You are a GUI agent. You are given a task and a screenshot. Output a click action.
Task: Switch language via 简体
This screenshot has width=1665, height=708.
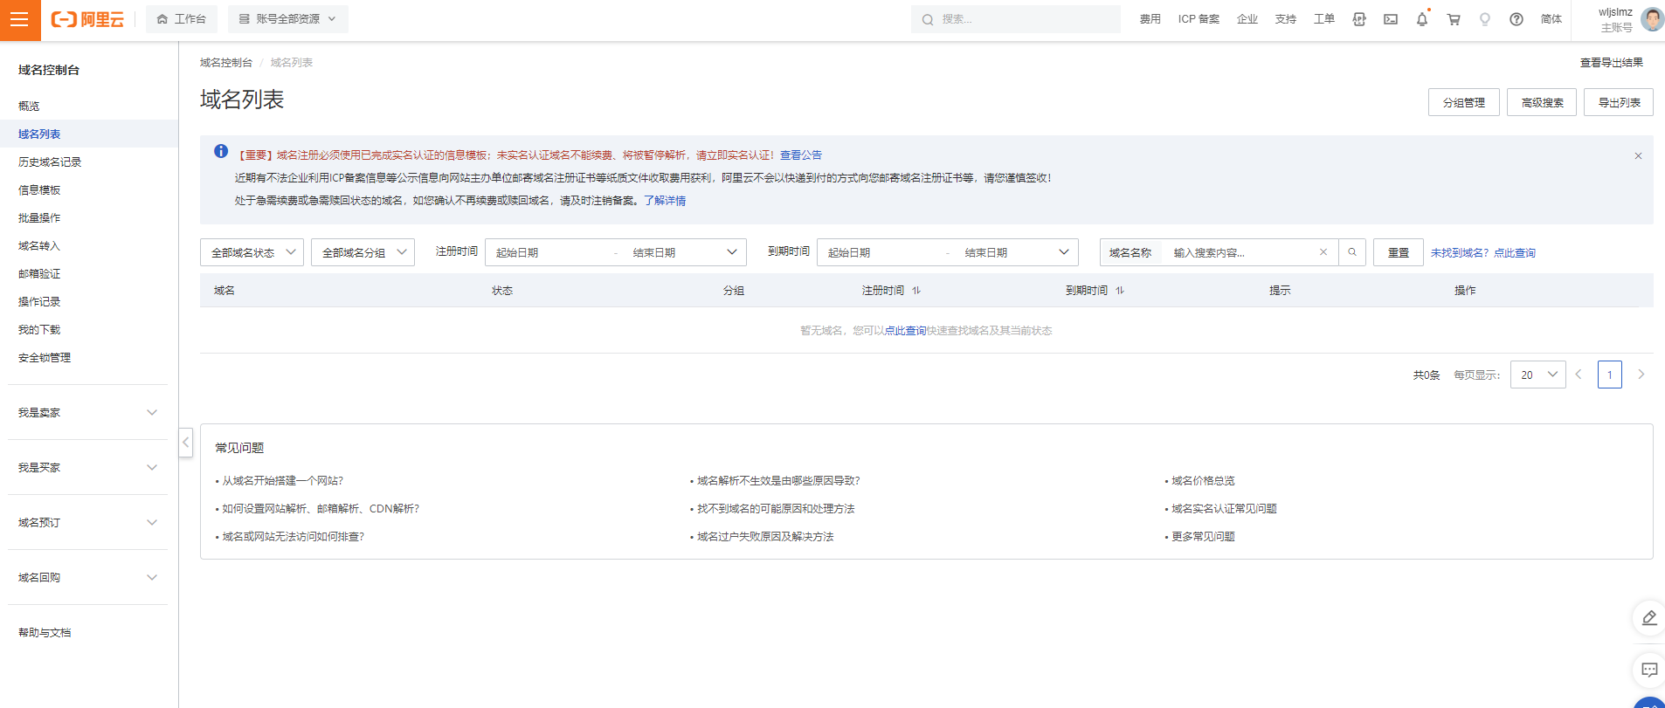coord(1551,19)
